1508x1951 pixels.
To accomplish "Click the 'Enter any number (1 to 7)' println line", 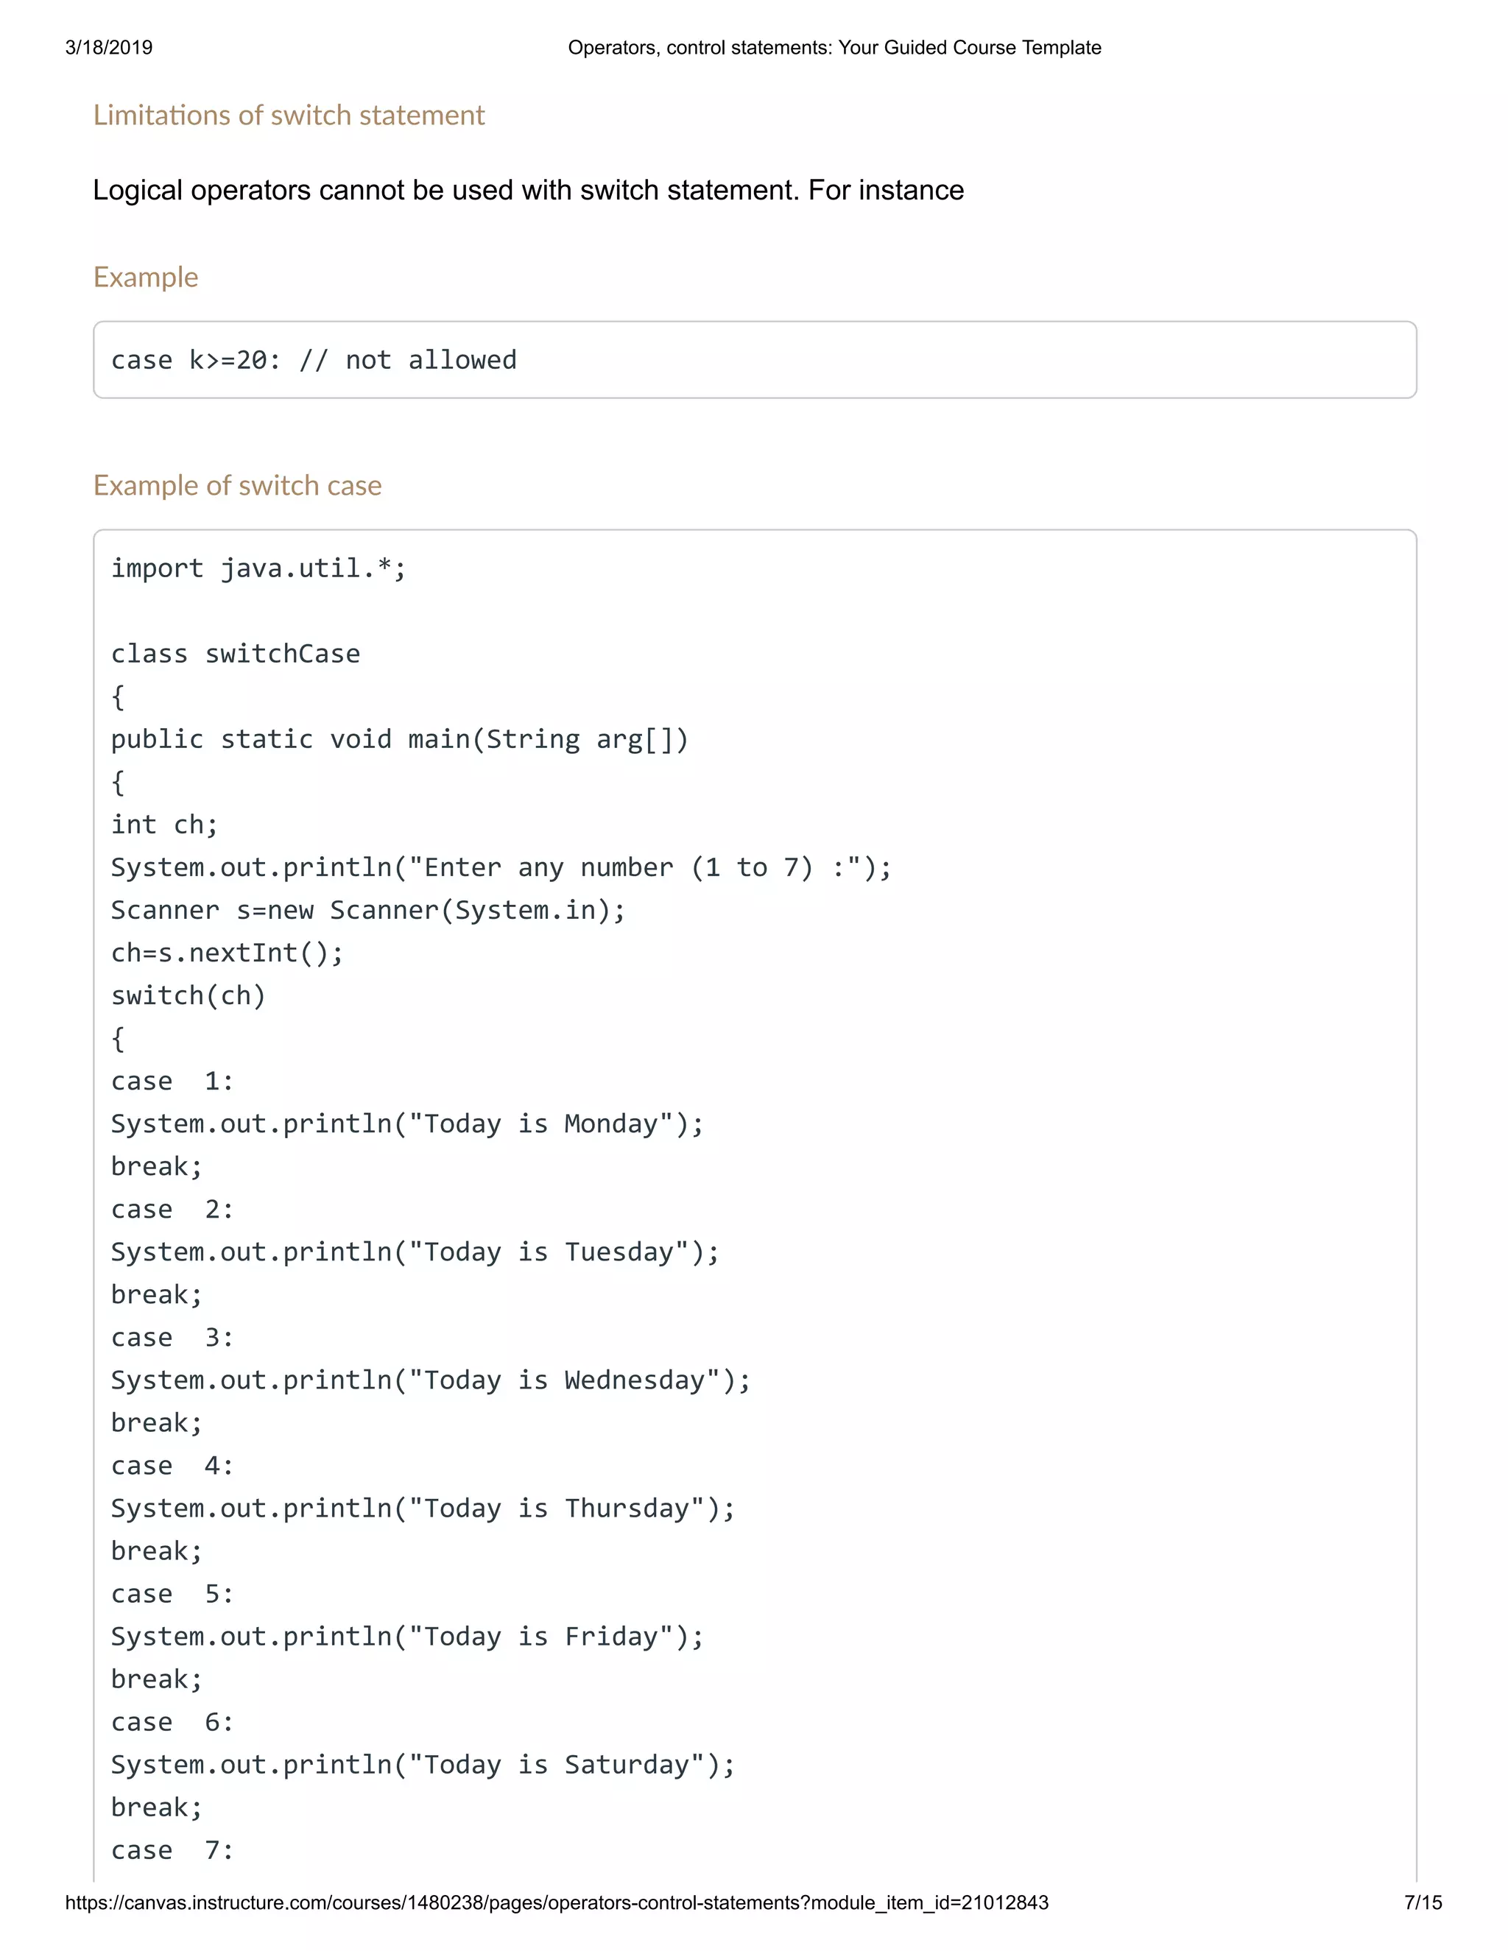I will [501, 867].
